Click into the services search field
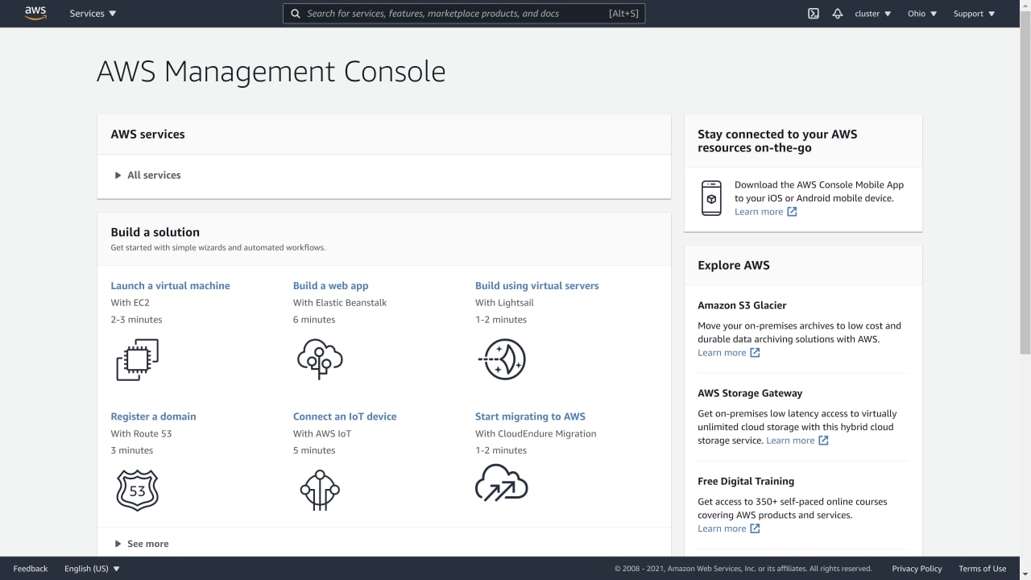Screen dimensions: 1031x580 [x=464, y=14]
